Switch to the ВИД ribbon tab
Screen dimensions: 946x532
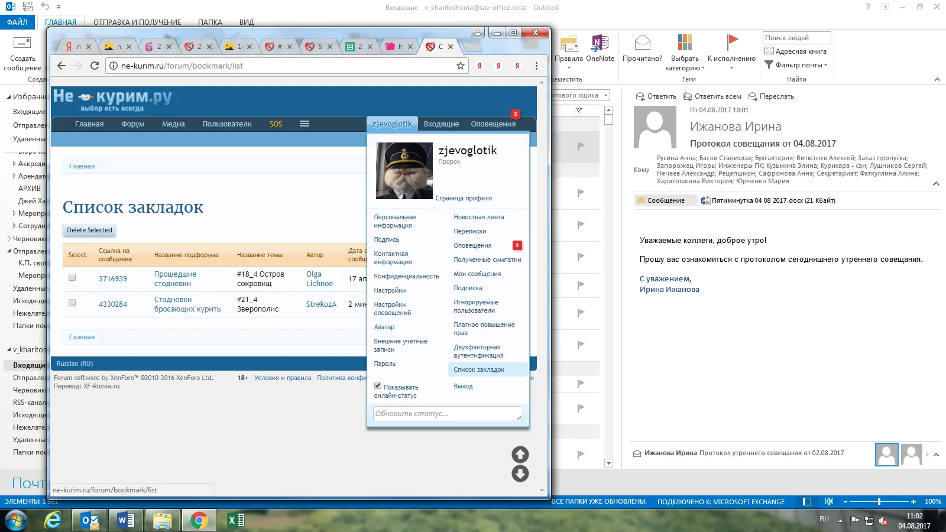(247, 22)
